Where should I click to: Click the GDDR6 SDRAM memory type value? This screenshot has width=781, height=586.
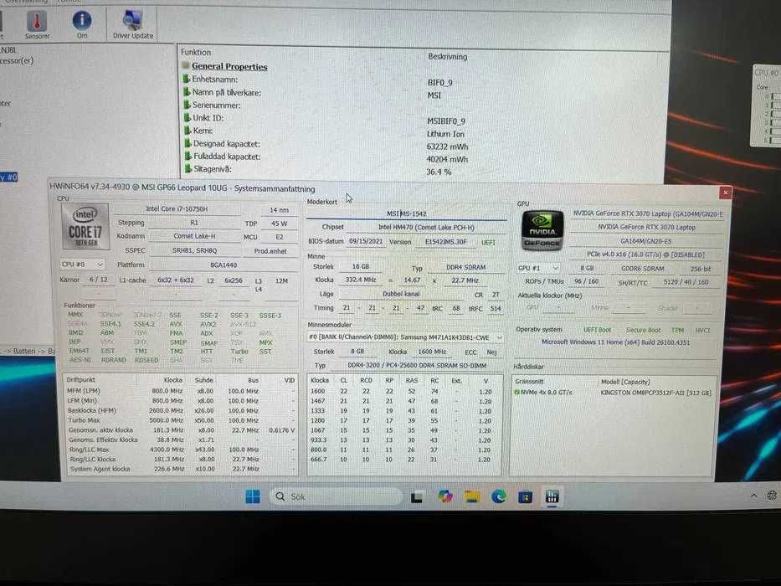point(643,269)
